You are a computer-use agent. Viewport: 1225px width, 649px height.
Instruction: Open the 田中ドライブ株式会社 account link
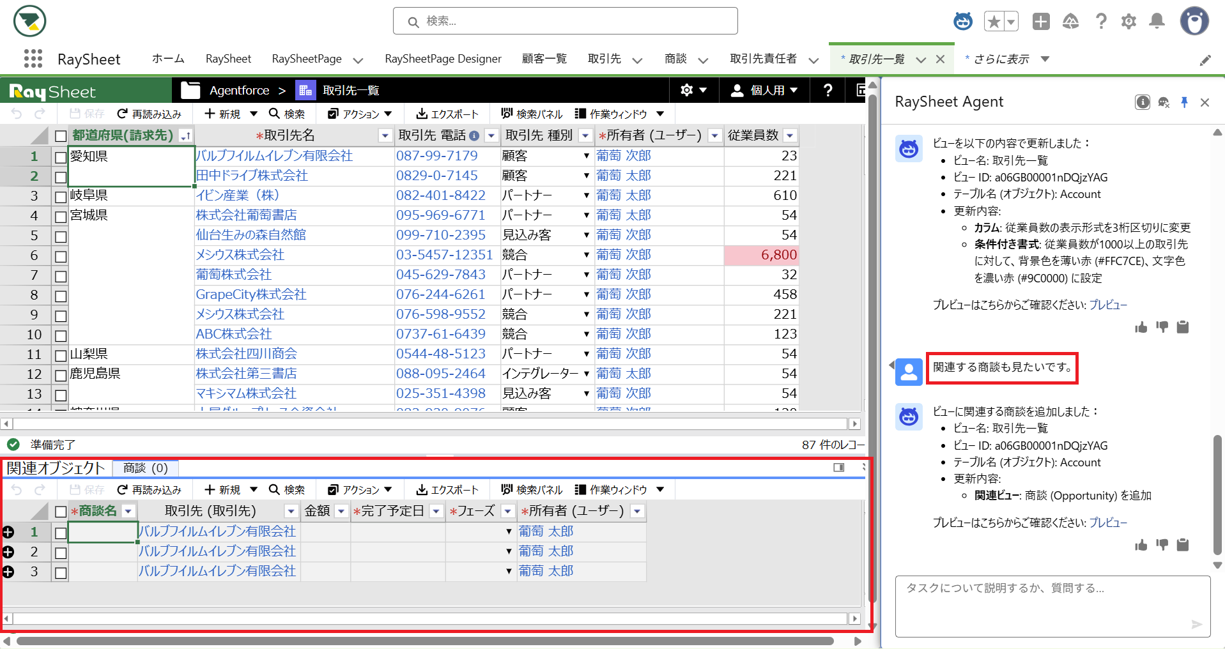(x=252, y=176)
